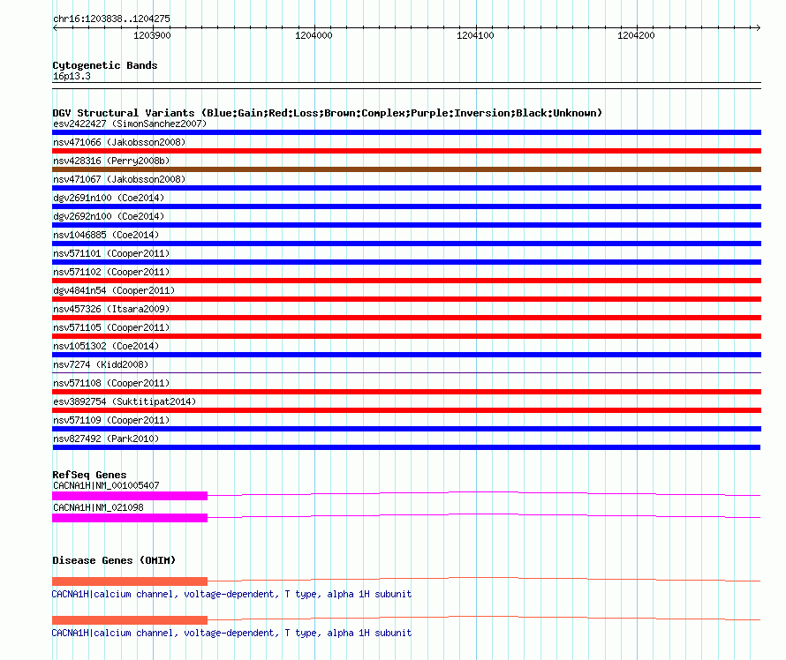786x660 pixels.
Task: Click the Cytogenetic Bands track title
Action: pos(105,65)
